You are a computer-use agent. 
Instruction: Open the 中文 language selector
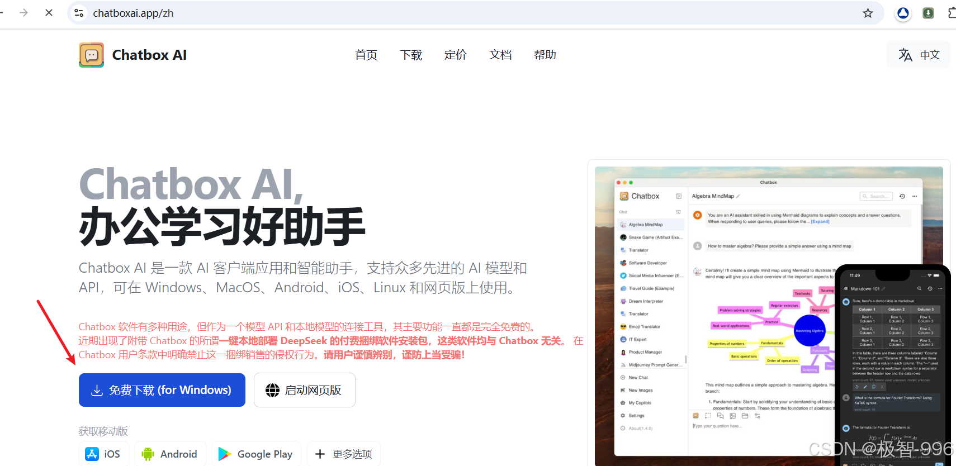[919, 55]
